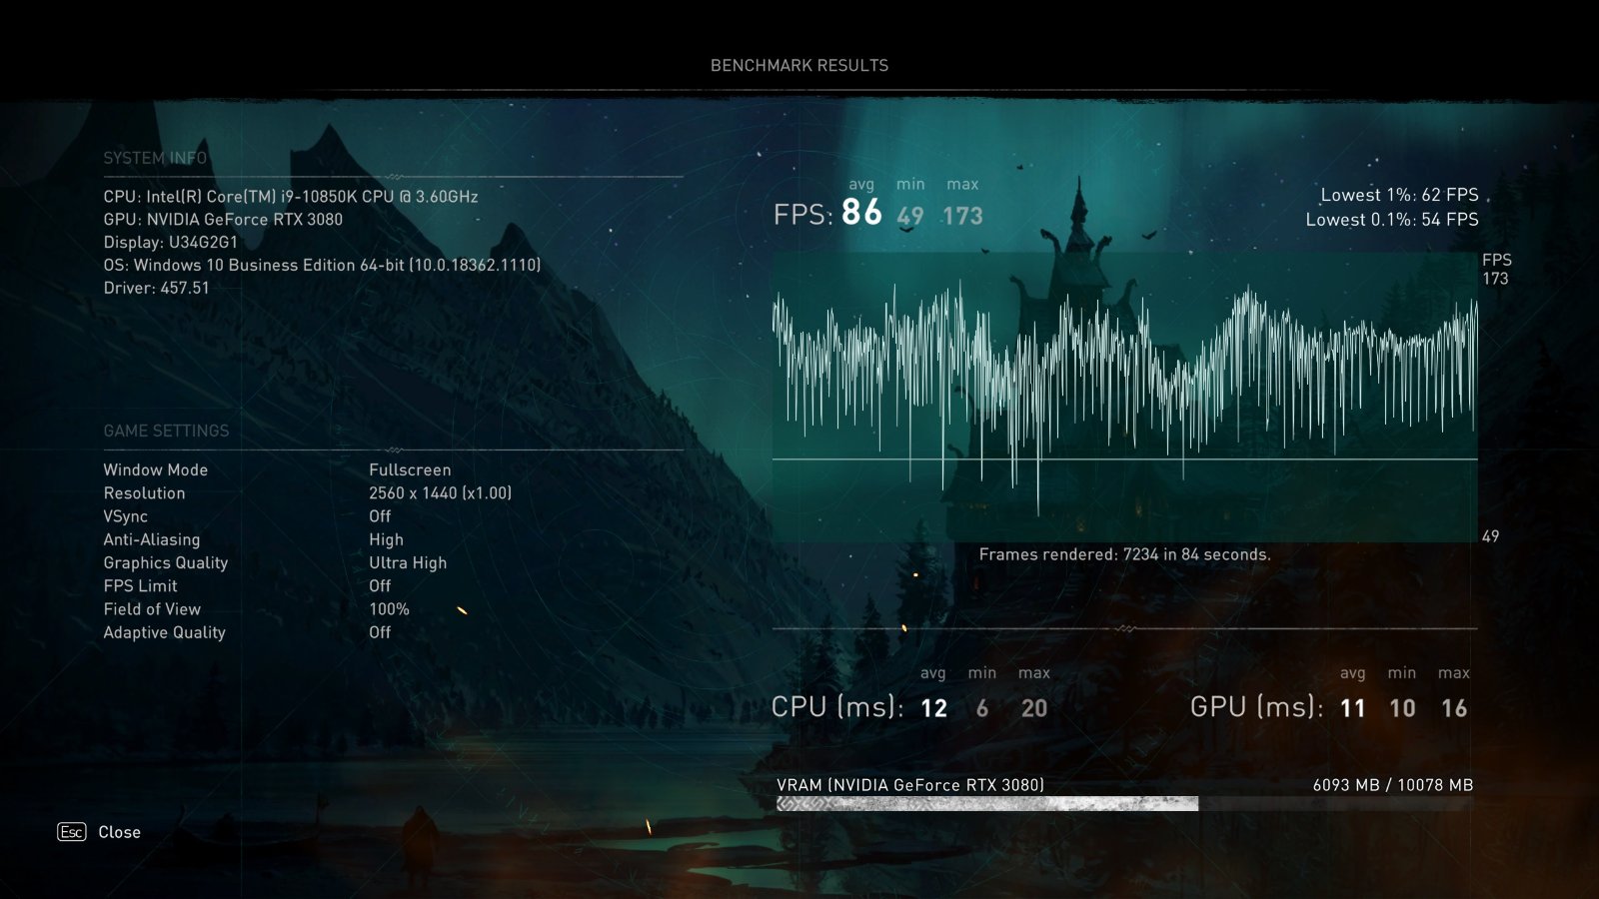Viewport: 1599px width, 899px height.
Task: Click the Anti-Aliasing label
Action: tap(152, 539)
